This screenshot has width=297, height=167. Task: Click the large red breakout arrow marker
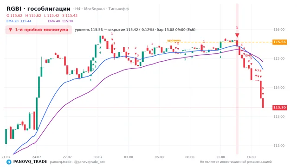point(237,35)
